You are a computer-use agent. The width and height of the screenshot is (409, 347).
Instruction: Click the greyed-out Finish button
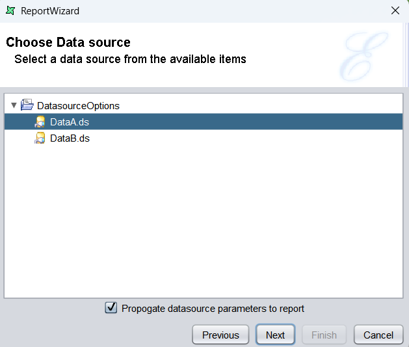(x=324, y=335)
